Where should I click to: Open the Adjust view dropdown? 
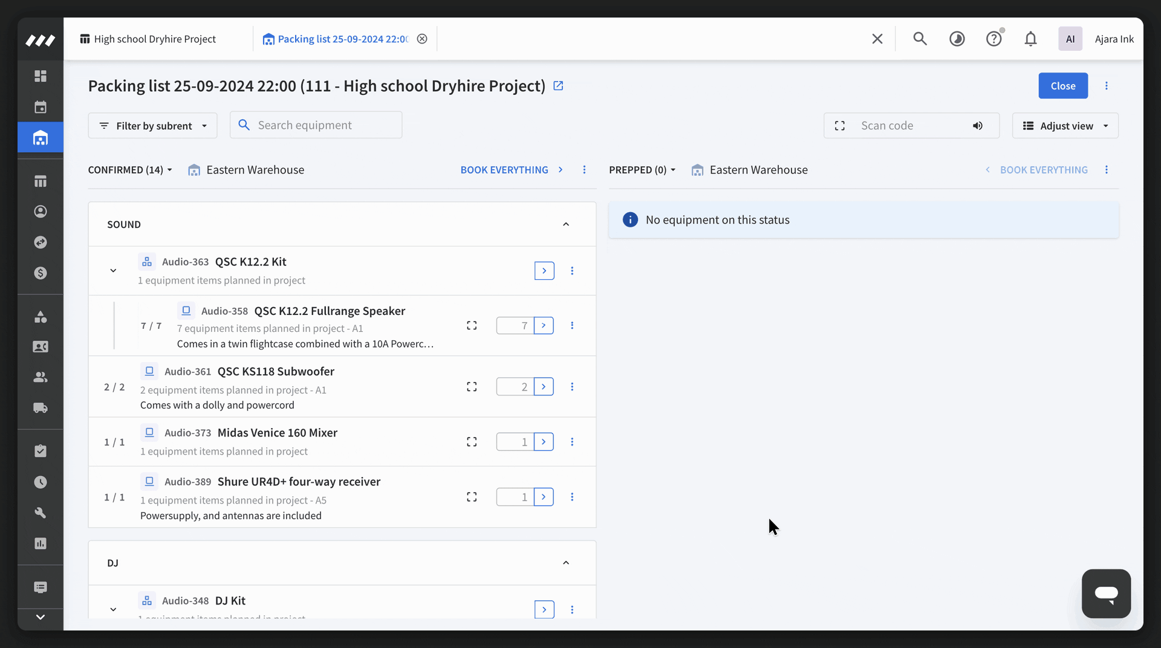pyautogui.click(x=1065, y=126)
